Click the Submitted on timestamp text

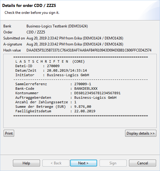[x=75, y=38]
